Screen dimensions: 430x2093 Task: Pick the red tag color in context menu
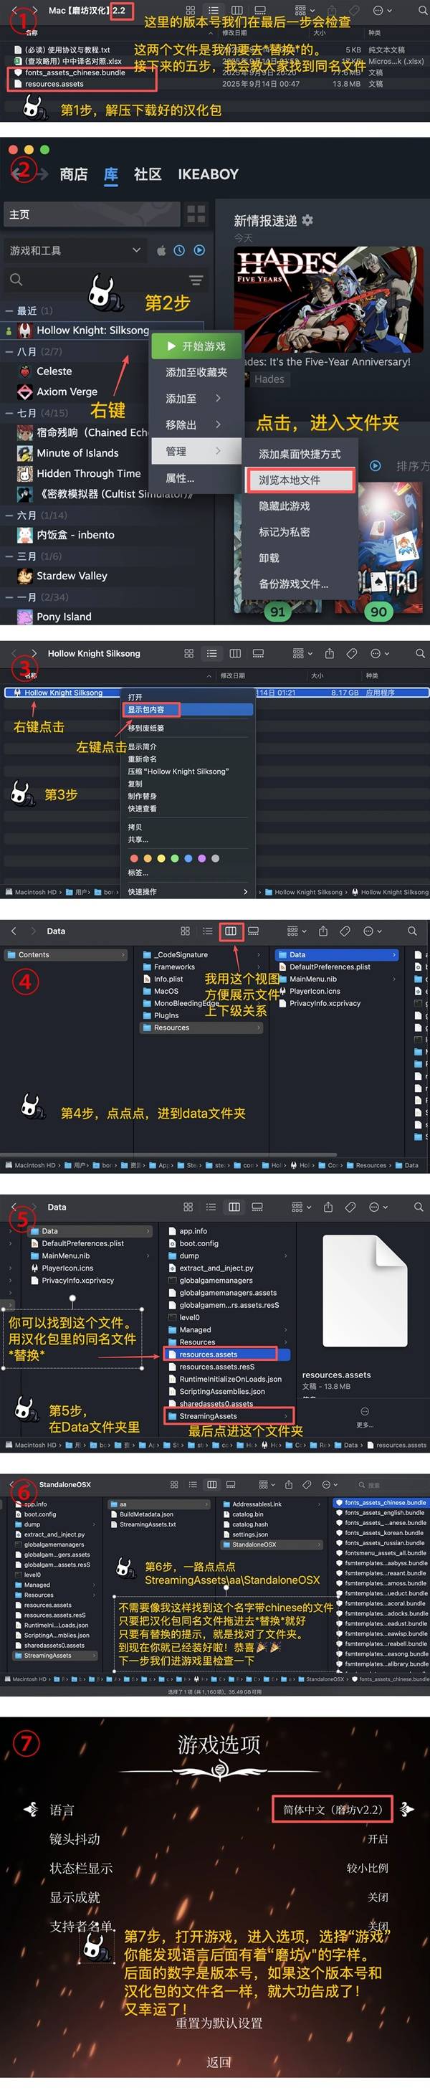(x=133, y=858)
